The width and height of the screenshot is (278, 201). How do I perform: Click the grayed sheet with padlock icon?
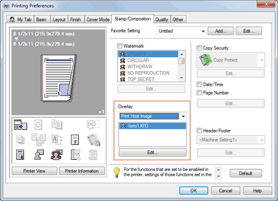93,140
